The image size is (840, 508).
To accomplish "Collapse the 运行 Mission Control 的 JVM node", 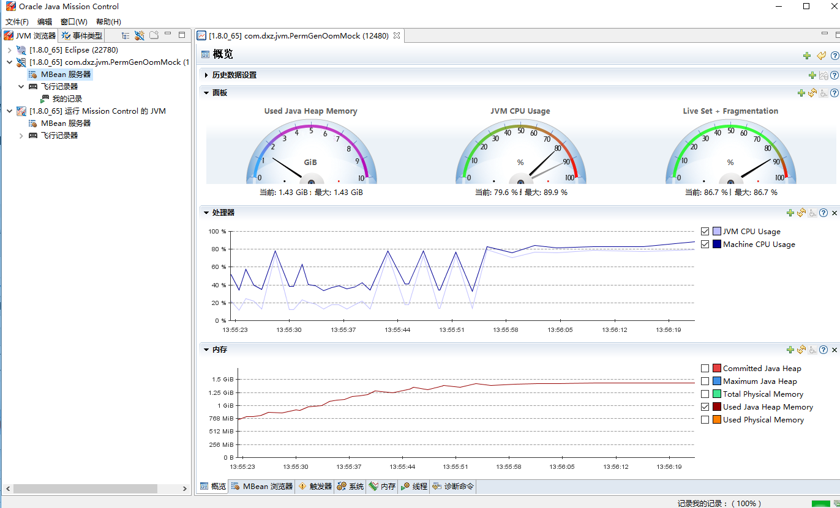I will coord(9,111).
